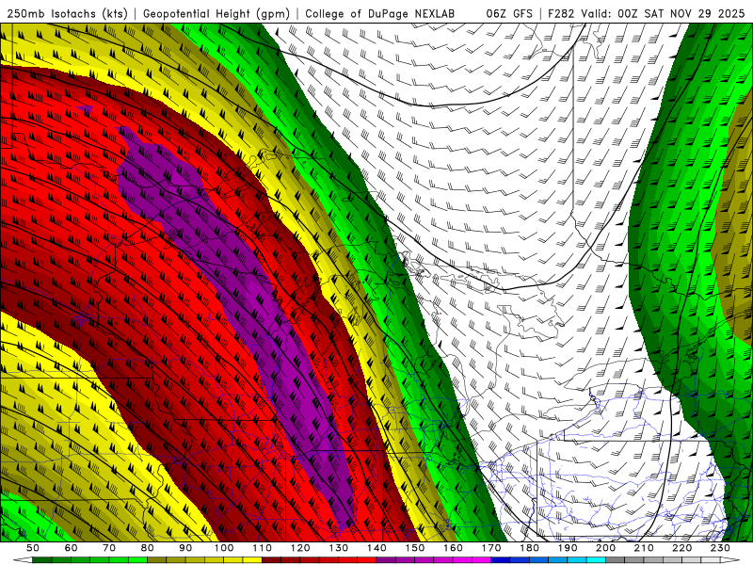Screen dimensions: 753x565
Task: Select the darkest green swatch in the color bar
Action: coord(42,560)
